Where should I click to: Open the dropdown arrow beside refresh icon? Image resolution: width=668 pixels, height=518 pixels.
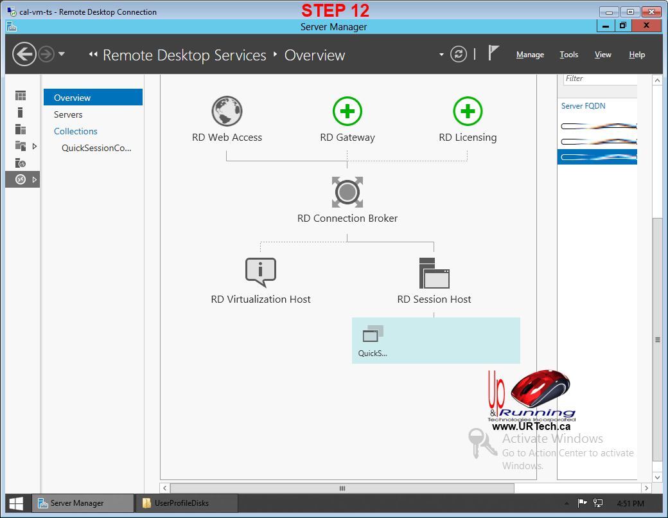tap(441, 55)
